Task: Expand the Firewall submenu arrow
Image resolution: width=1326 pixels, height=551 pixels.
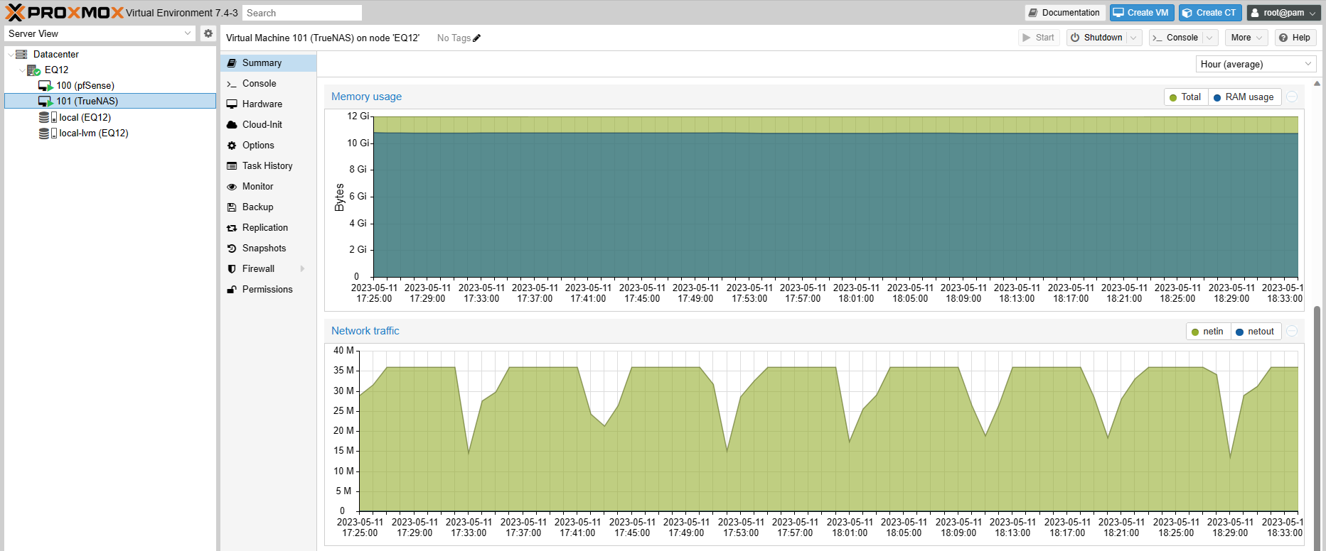Action: pos(303,268)
